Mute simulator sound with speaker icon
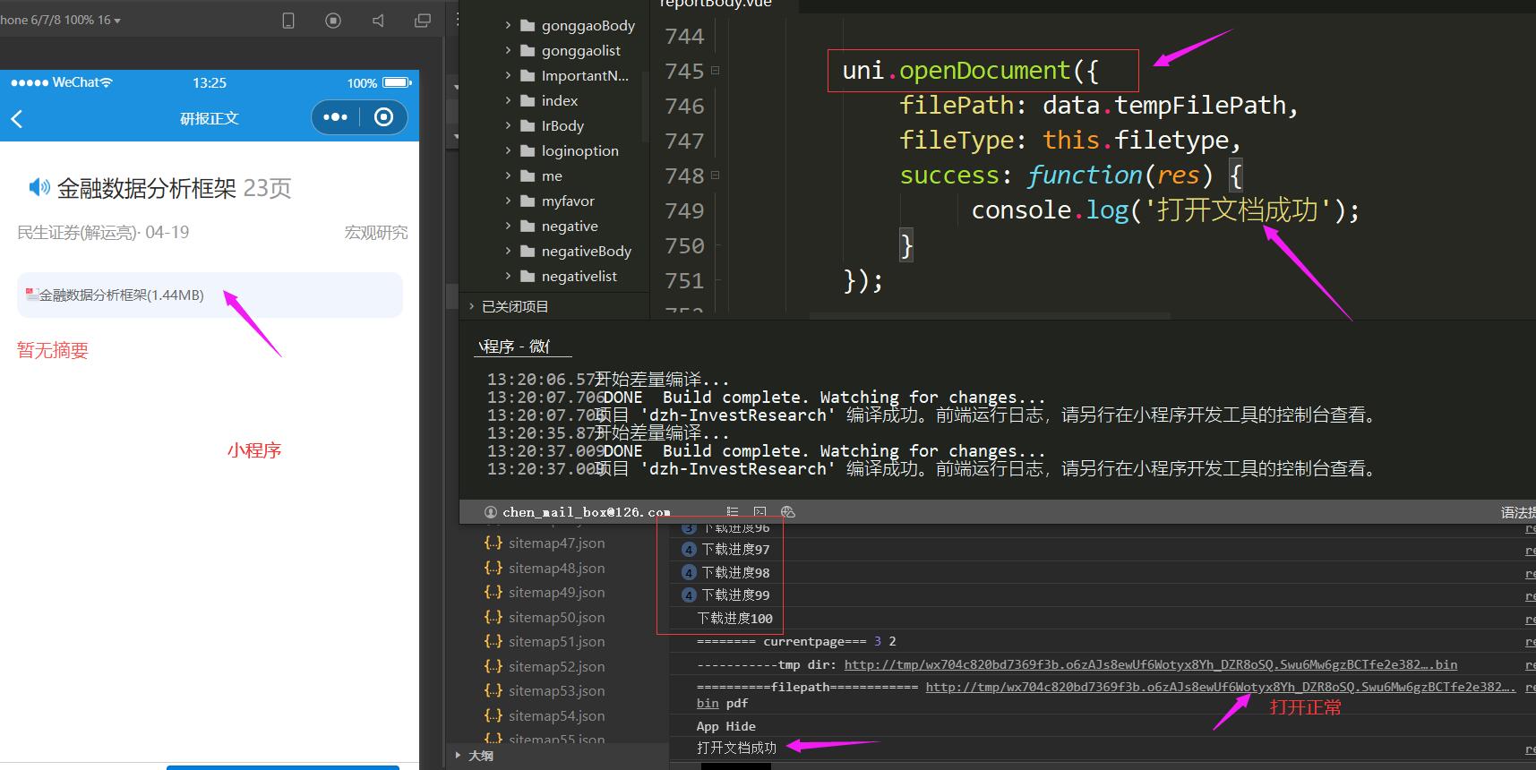 (378, 21)
